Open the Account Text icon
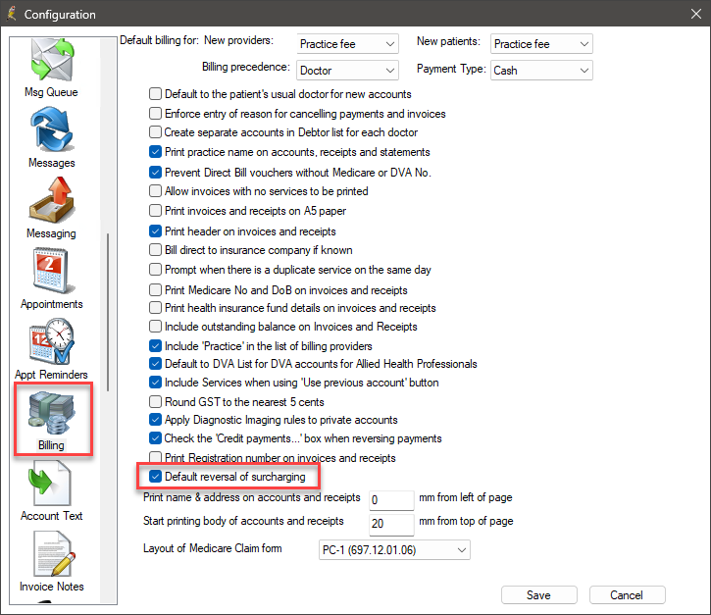The height and width of the screenshot is (615, 711). tap(51, 485)
